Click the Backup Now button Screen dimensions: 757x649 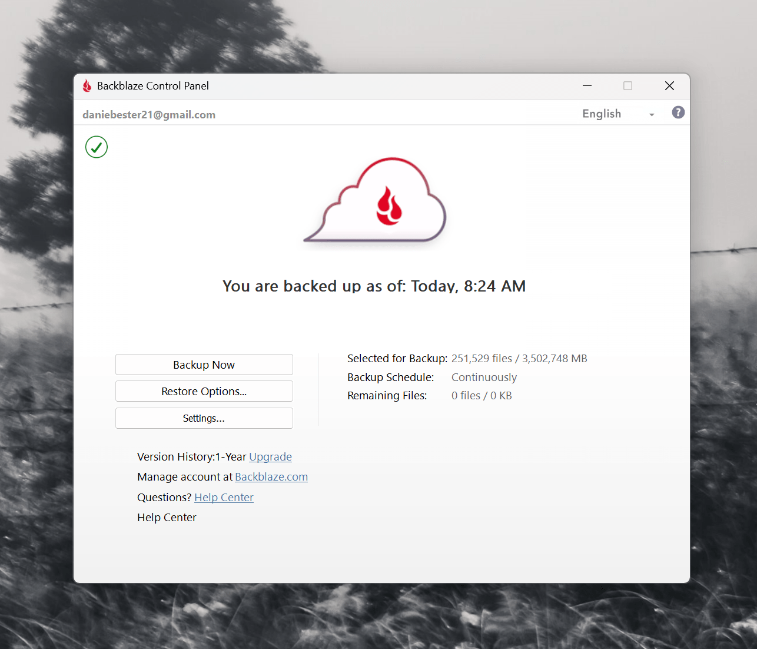(204, 365)
